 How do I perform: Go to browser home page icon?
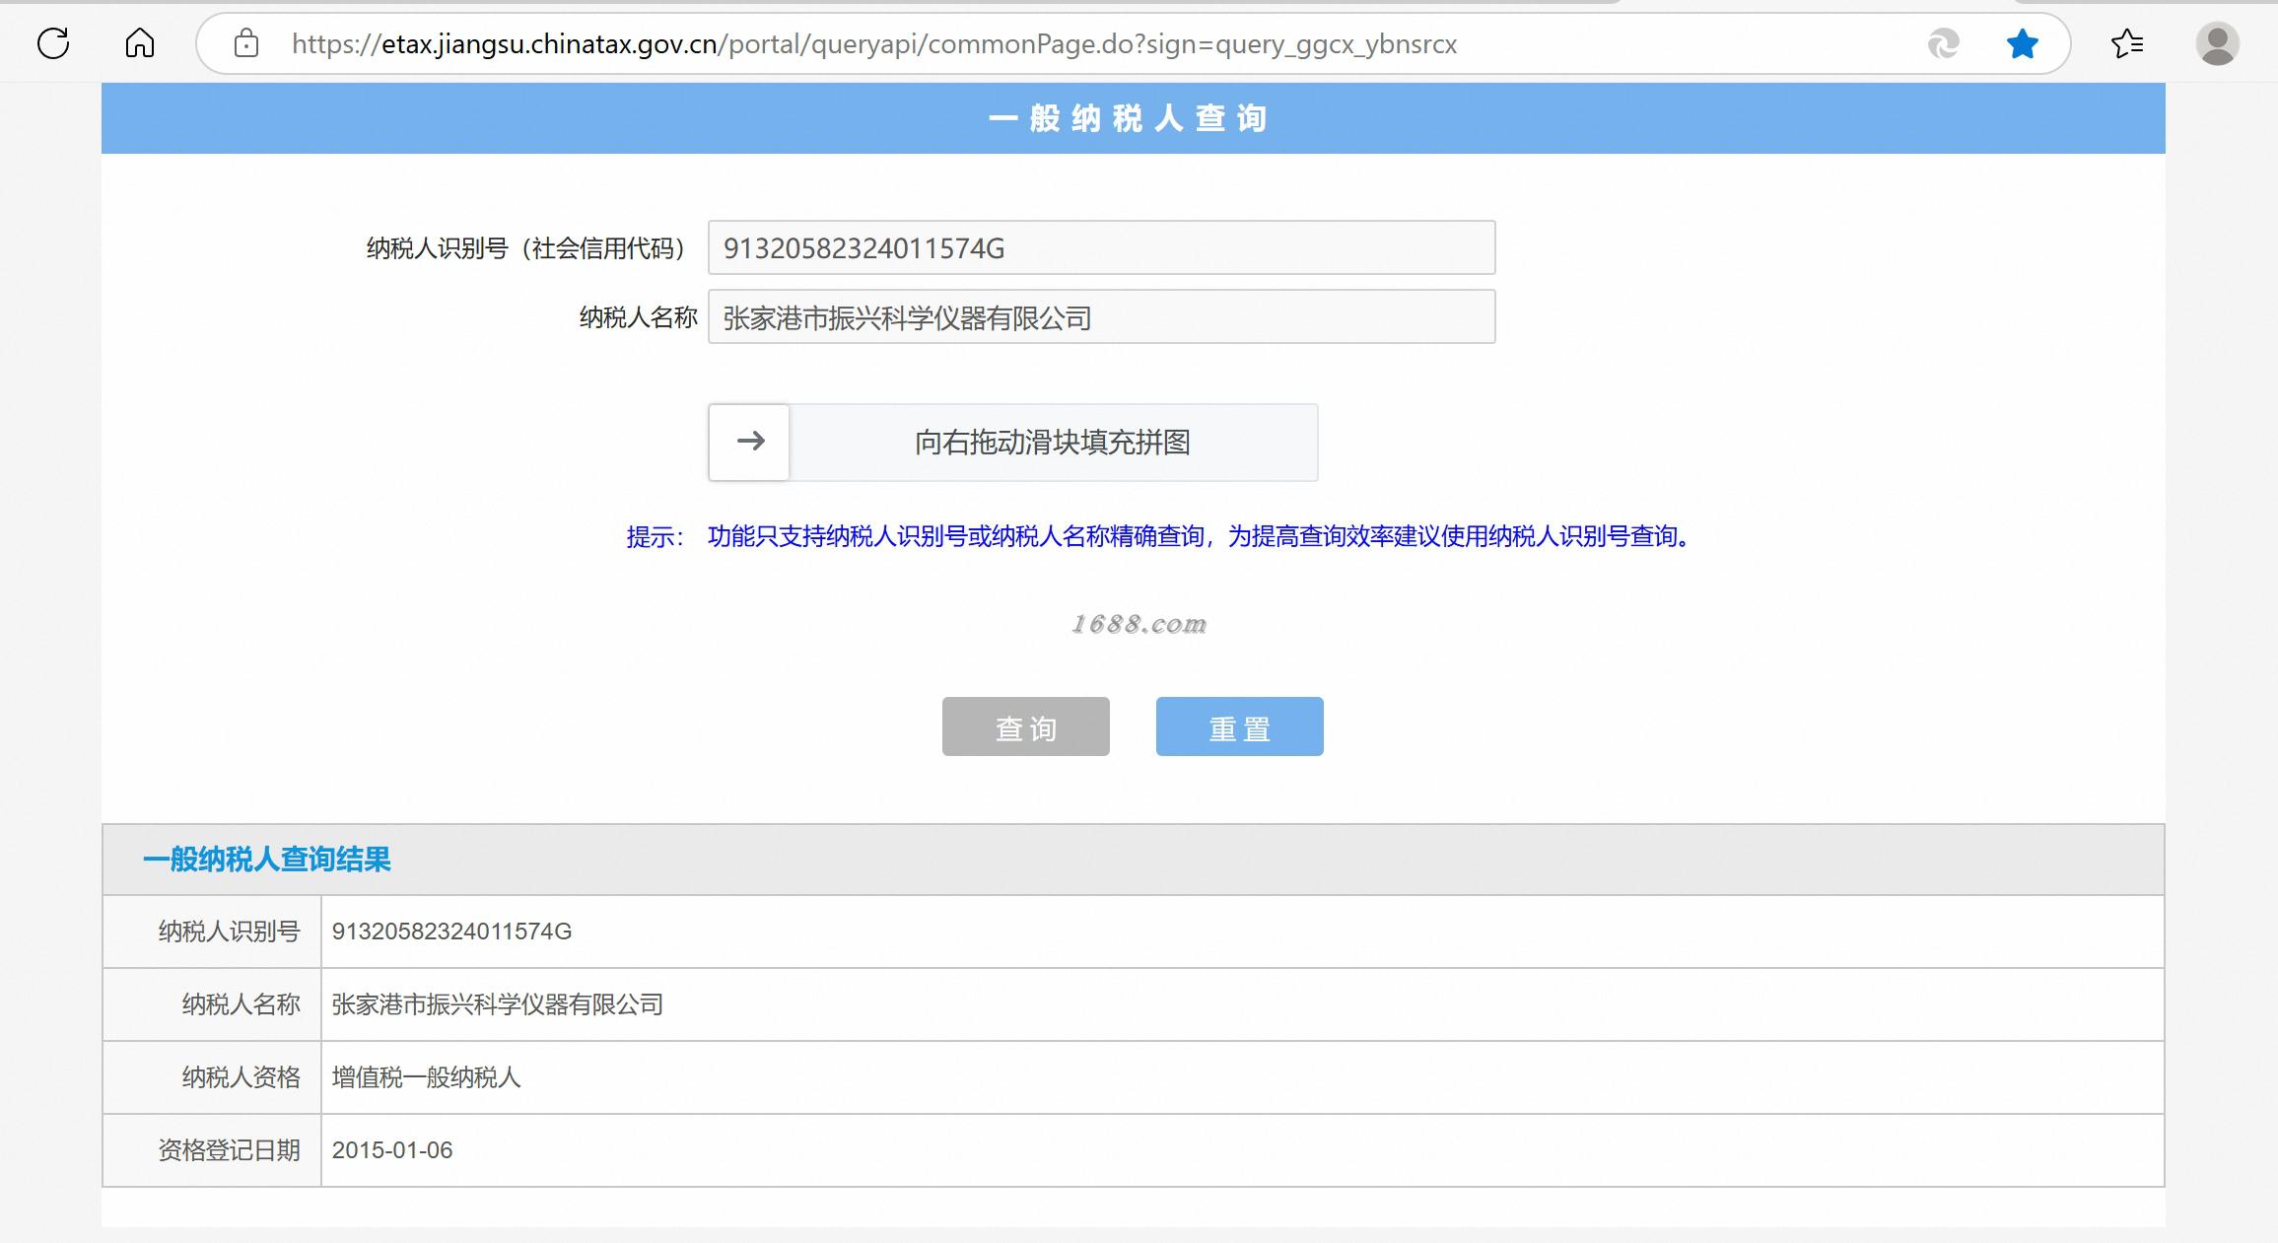click(140, 43)
